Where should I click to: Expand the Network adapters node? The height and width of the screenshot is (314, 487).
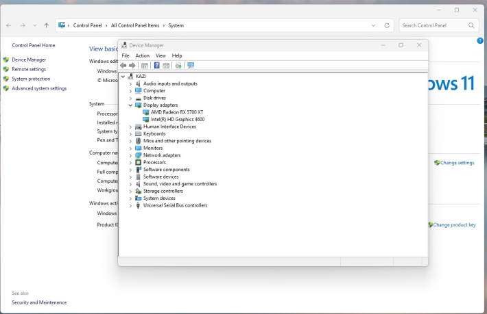130,155
